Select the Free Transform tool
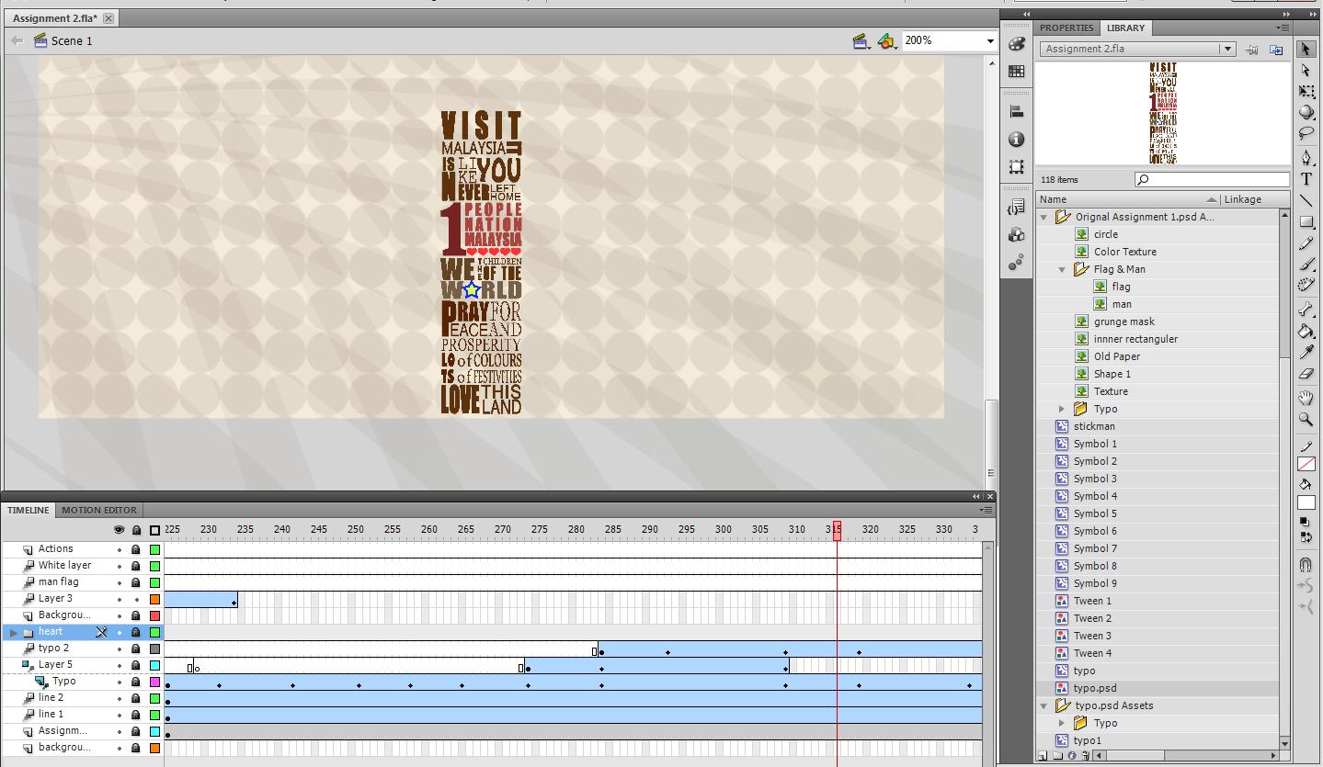1323x767 pixels. coord(1306,91)
